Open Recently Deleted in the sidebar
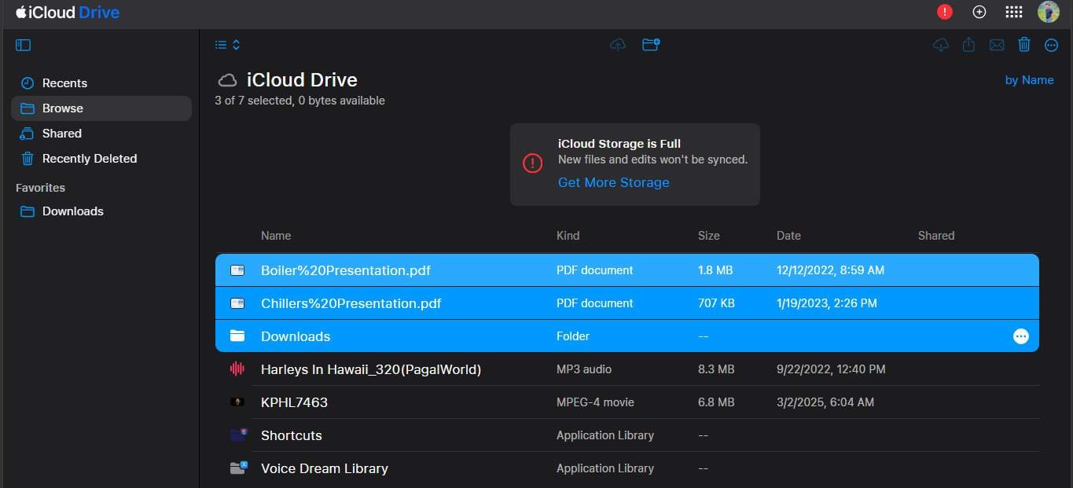 point(101,159)
